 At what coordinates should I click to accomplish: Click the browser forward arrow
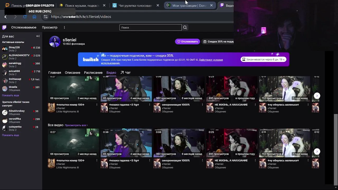tap(15, 17)
